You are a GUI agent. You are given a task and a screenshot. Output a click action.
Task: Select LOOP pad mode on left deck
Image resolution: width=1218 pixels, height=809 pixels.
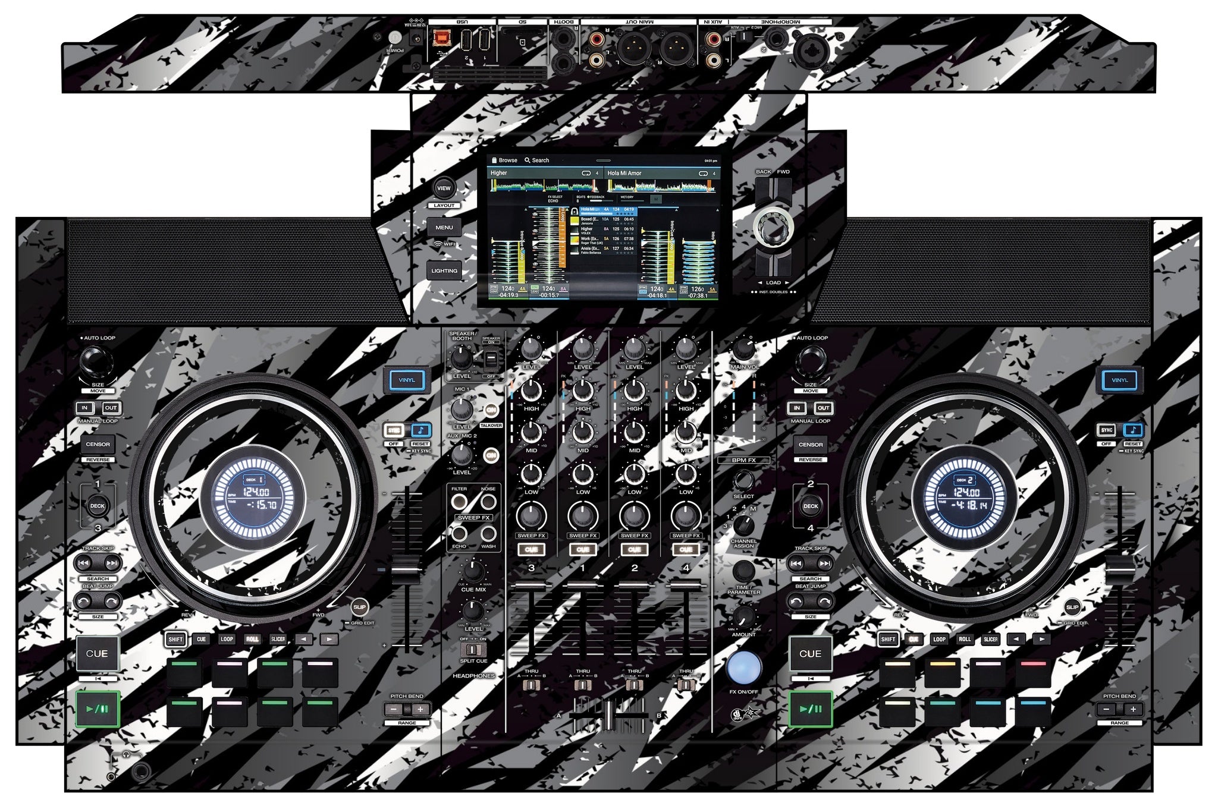click(227, 640)
